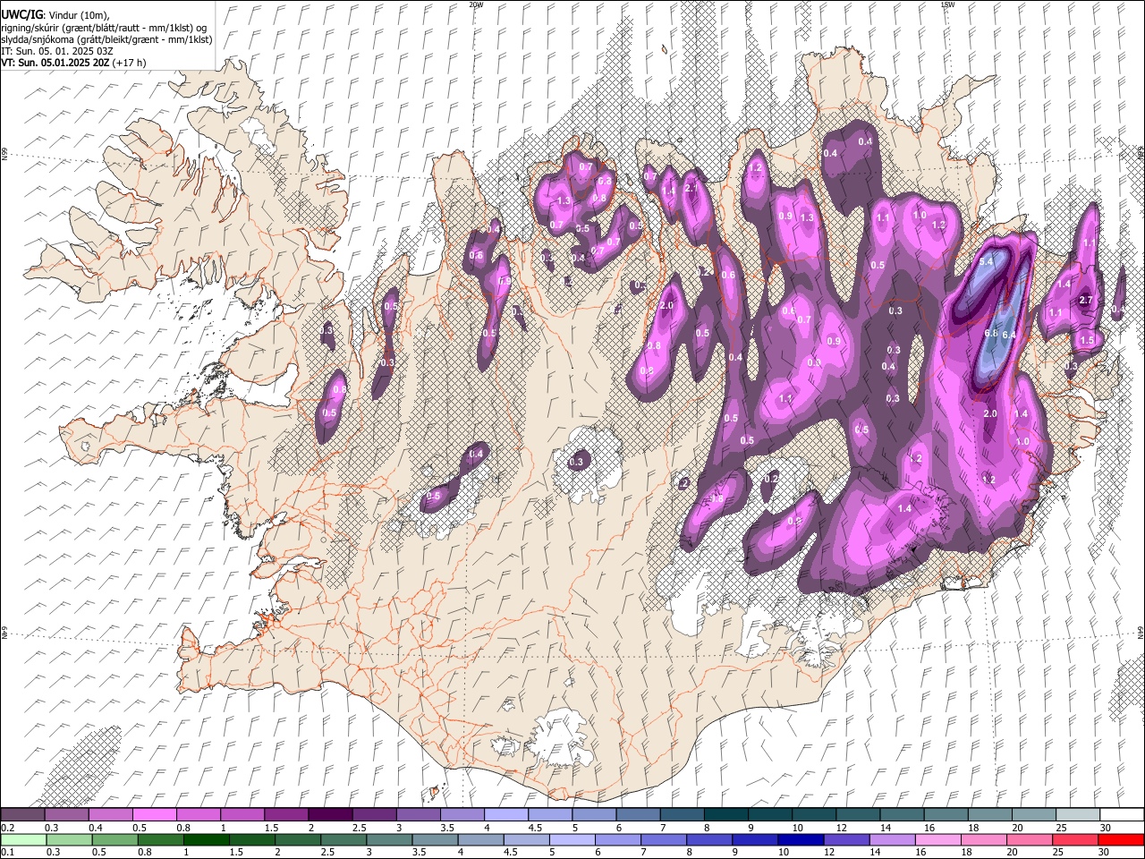Pick pale green rain swatch between 0.1 and 0.3
The width and height of the screenshot is (1145, 859).
[x=23, y=839]
